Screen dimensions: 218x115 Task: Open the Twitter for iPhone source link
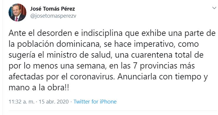95,102
